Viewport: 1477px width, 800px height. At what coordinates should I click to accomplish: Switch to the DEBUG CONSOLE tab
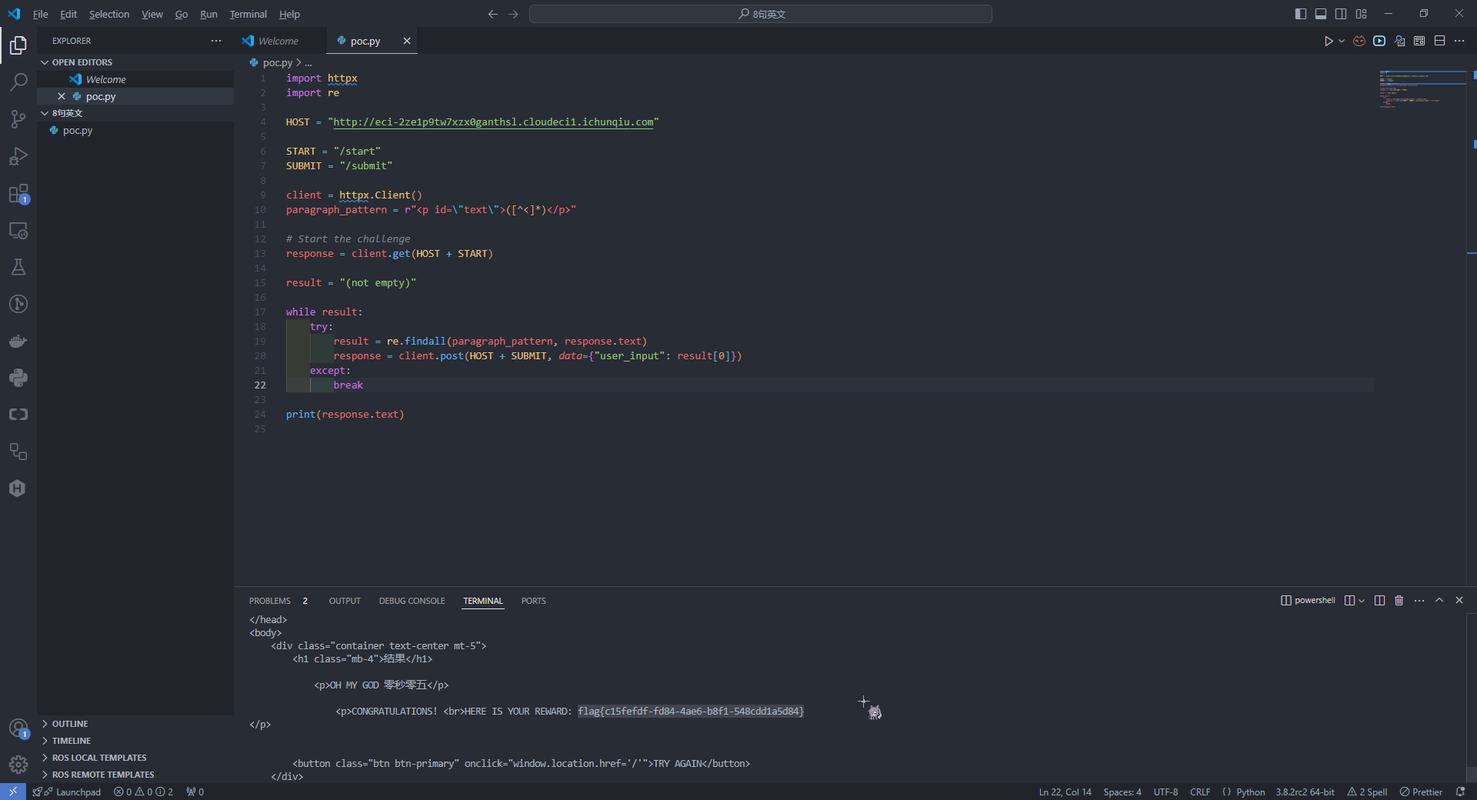pyautogui.click(x=412, y=601)
